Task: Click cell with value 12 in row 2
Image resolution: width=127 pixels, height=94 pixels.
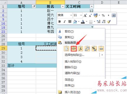Action: (x=79, y=11)
